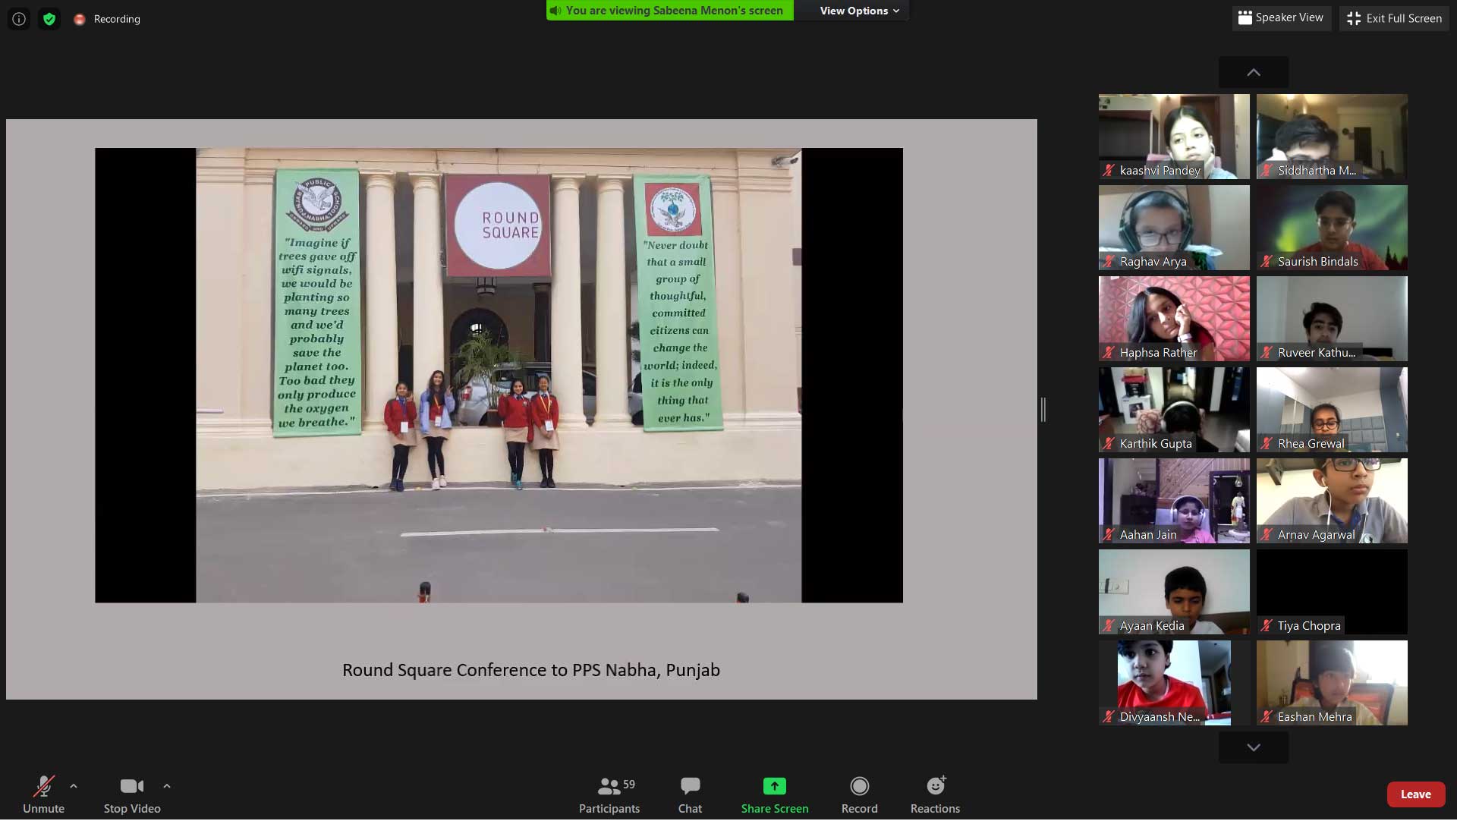Viewport: 1457px width, 821px height.
Task: Click muted mic icon on Eashan Mehra
Action: tap(1267, 717)
